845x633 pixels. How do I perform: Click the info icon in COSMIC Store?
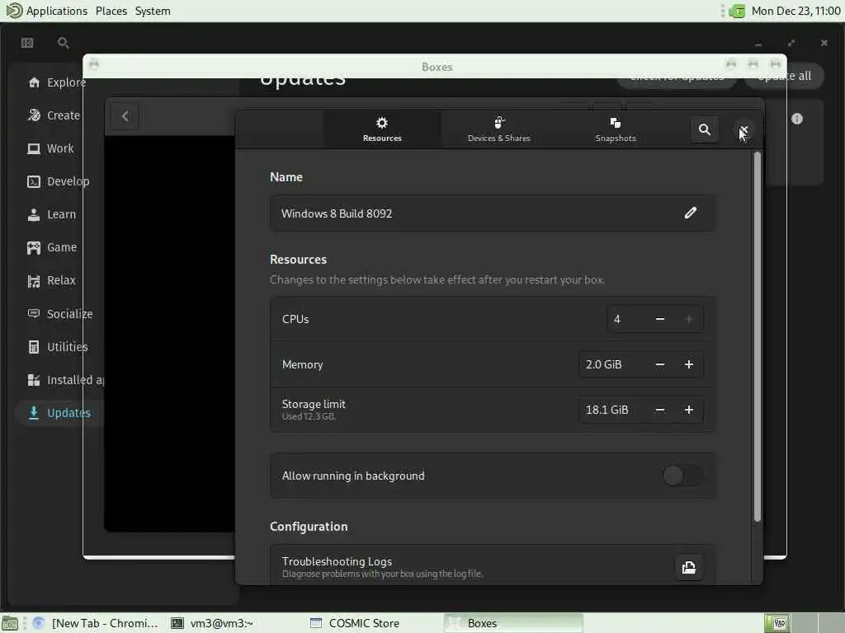tap(797, 119)
